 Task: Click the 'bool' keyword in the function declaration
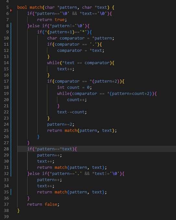pyautogui.click(x=22, y=7)
